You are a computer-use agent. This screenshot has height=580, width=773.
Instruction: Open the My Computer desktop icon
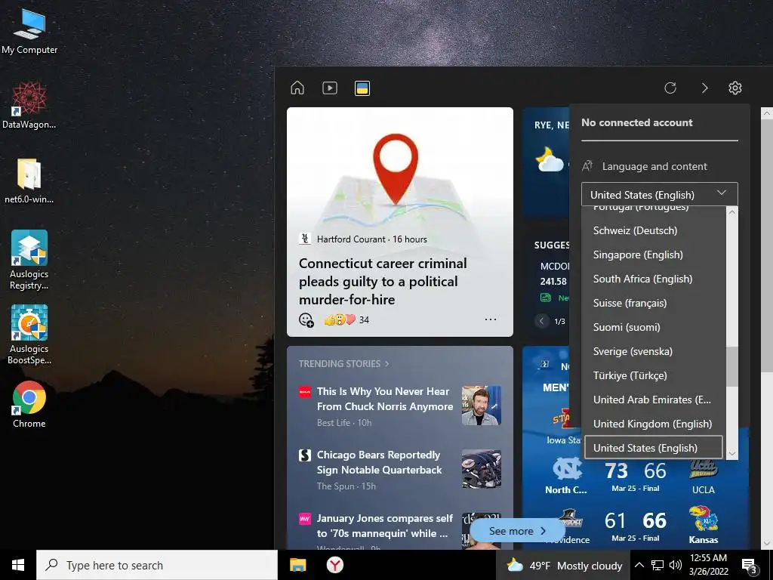29,32
